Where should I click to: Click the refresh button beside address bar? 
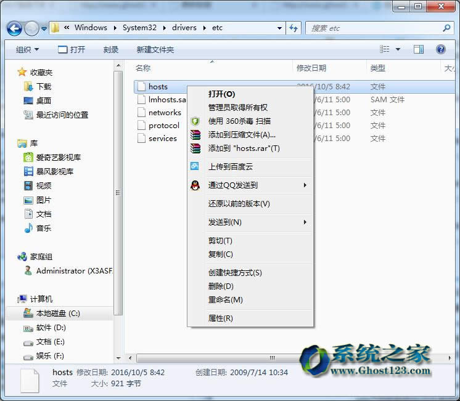click(x=294, y=28)
